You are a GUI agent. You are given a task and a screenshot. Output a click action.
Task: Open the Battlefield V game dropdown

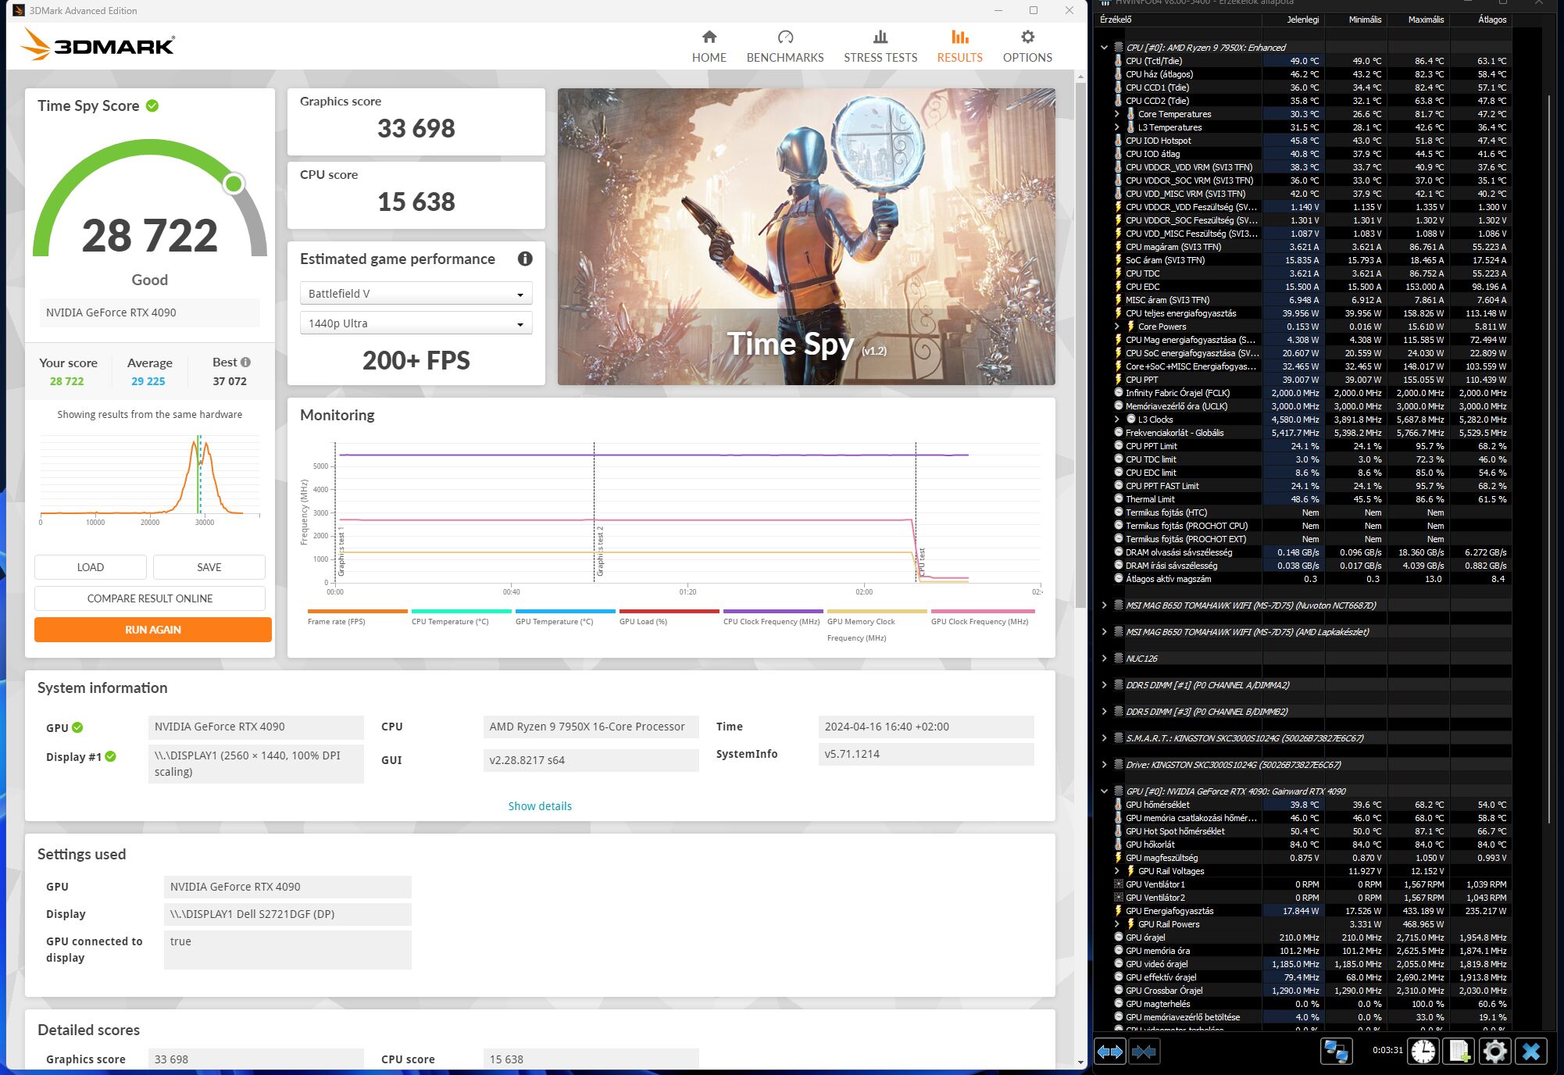416,294
